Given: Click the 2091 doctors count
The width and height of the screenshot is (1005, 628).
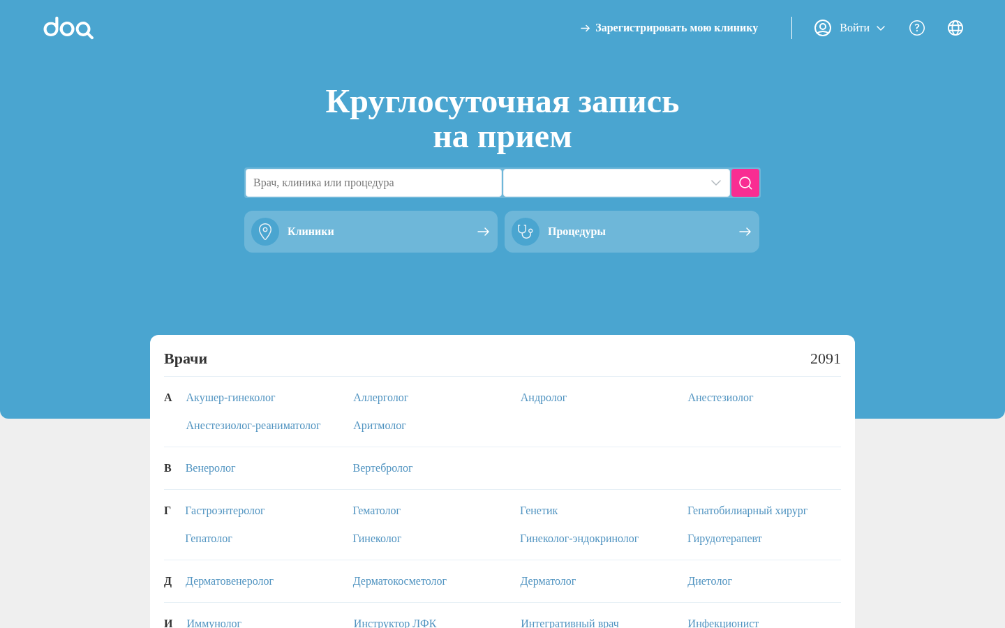Looking at the screenshot, I should coord(826,359).
